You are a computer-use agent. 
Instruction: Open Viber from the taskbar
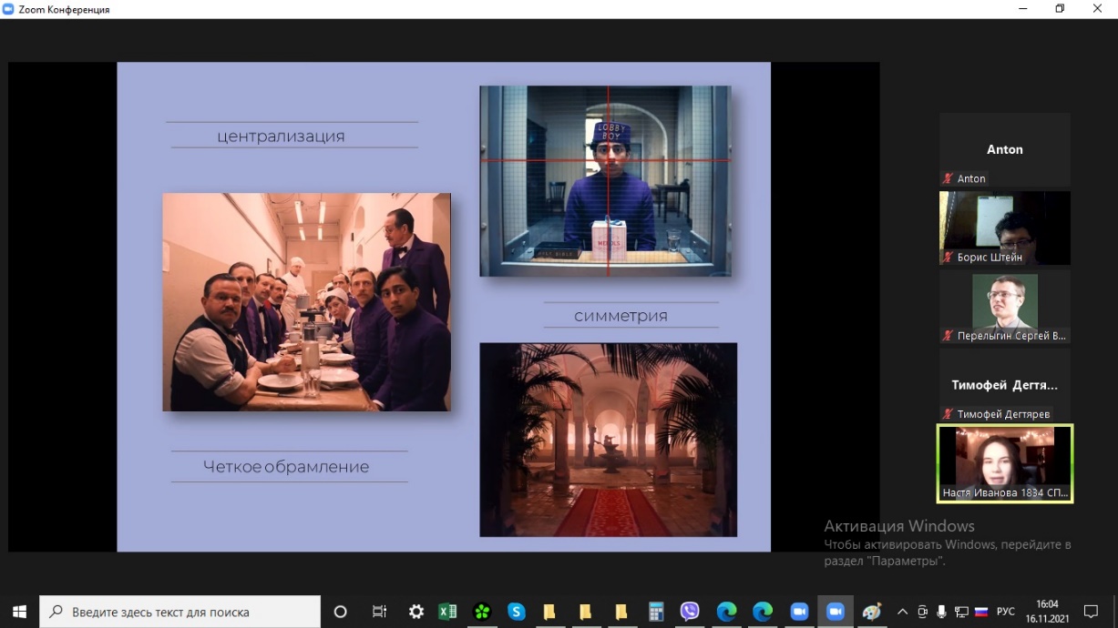[690, 612]
